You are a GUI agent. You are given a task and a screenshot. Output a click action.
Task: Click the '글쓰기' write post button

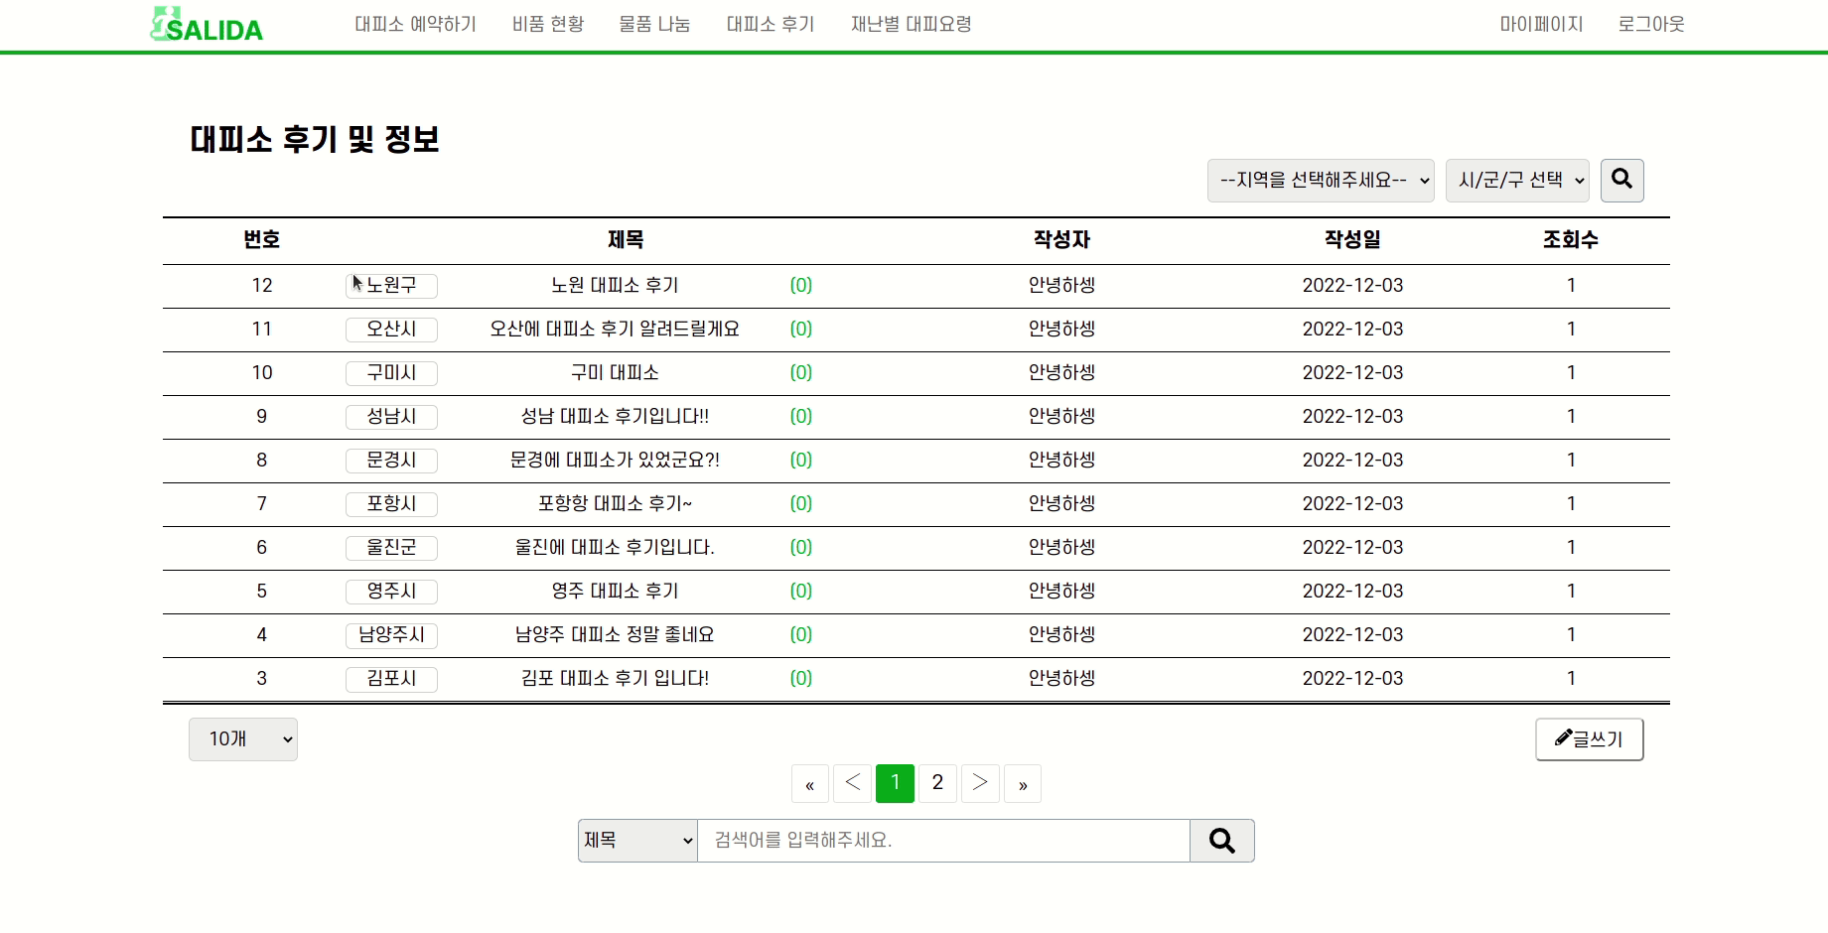[1589, 739]
